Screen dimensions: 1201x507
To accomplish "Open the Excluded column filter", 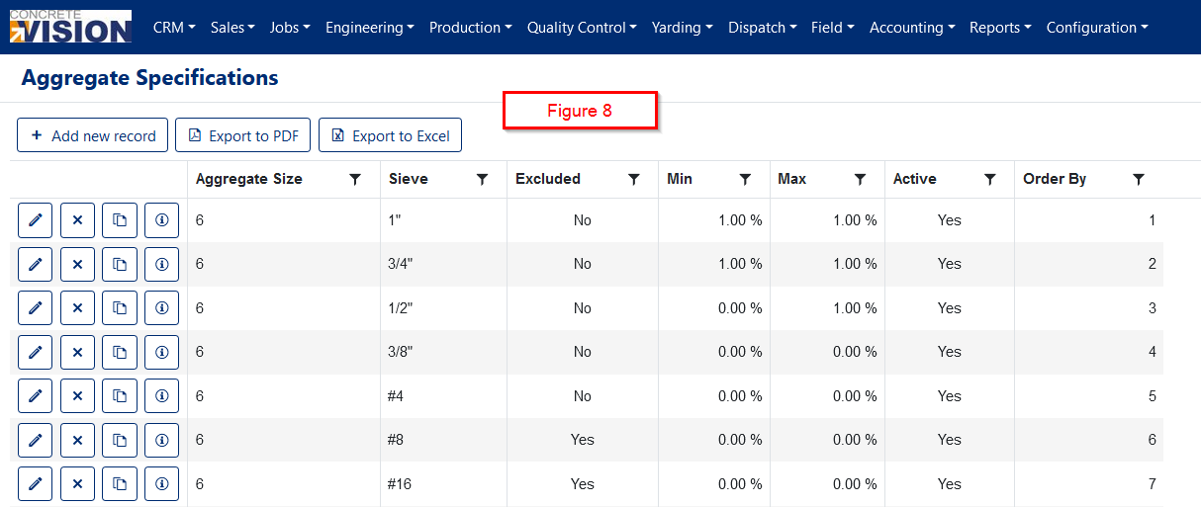I will (634, 180).
